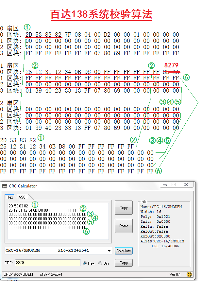Click the red 8279 annotation text
This screenshot has height=281, width=202.
(x=171, y=65)
